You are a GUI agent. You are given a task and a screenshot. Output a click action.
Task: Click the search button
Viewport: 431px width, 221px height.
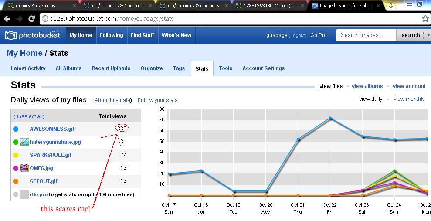pos(410,35)
